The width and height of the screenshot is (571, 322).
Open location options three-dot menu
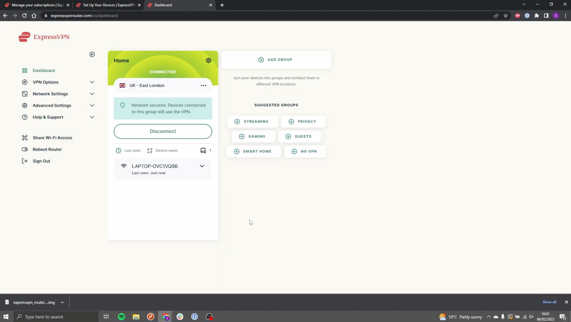coord(203,86)
